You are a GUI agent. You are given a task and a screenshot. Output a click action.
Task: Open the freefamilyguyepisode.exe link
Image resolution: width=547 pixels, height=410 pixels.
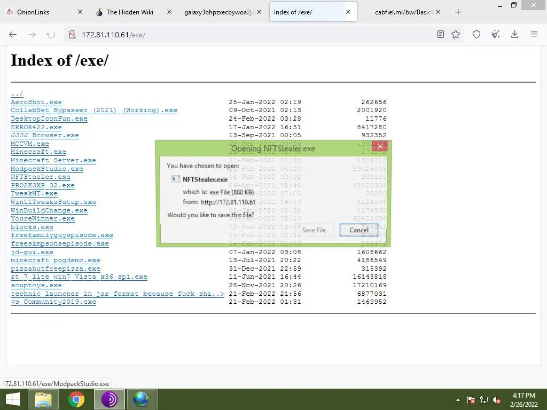[62, 235]
